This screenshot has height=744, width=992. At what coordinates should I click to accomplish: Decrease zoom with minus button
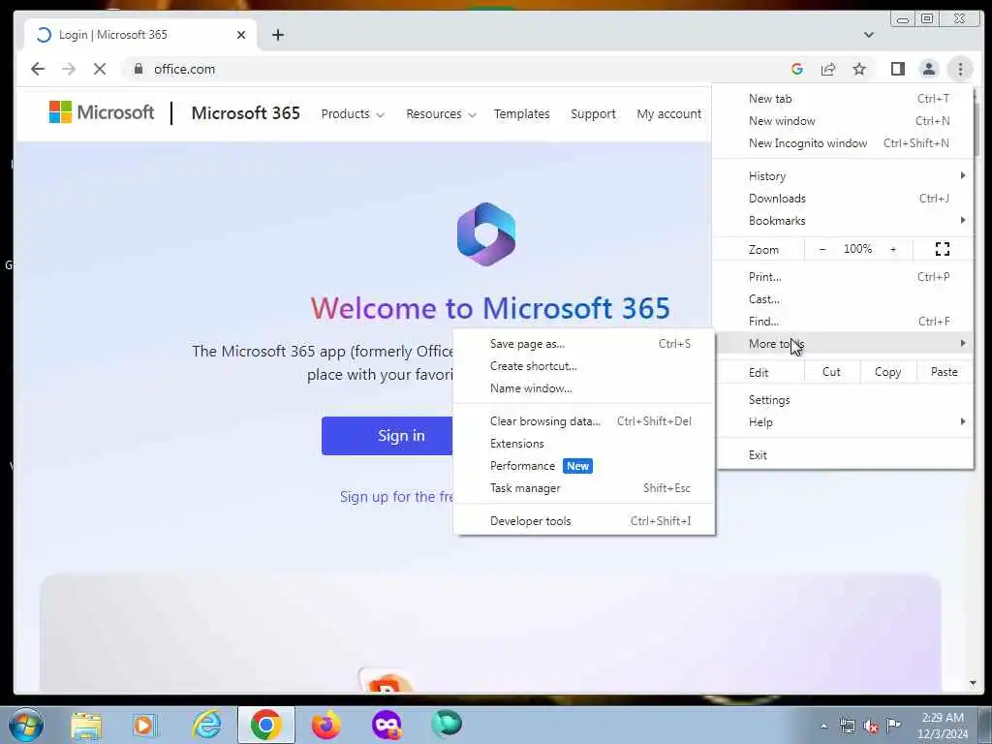821,249
